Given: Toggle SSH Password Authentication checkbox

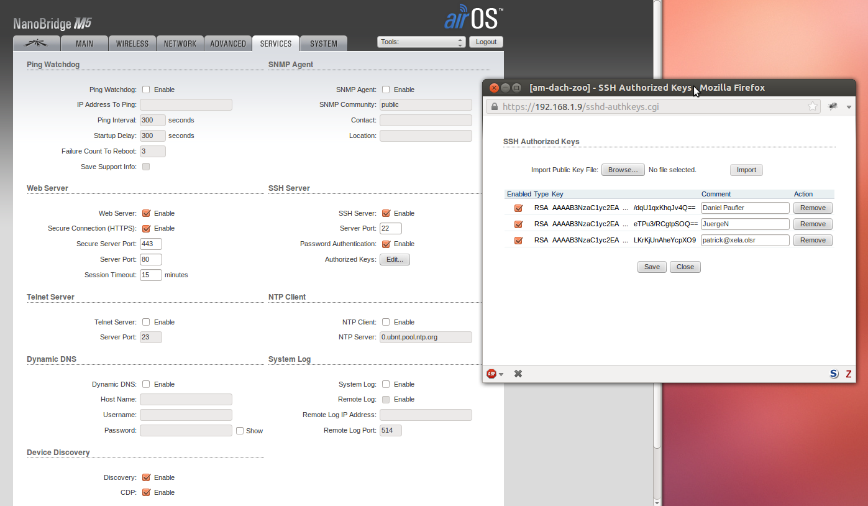Looking at the screenshot, I should tap(386, 244).
